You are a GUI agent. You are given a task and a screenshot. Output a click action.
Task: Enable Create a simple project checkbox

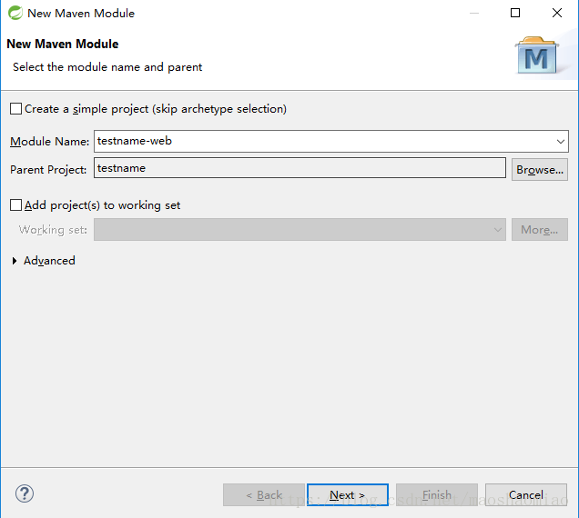[x=15, y=109]
